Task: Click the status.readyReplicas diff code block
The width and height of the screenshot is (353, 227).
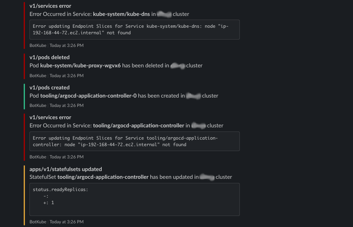Action: tap(134, 199)
